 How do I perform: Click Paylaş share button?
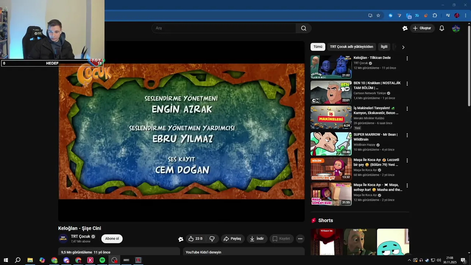233,239
